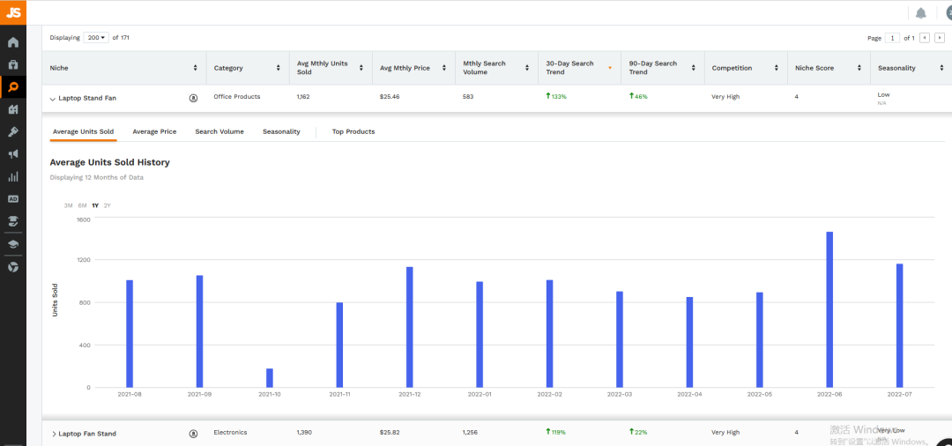Screen dimensions: 952x446
Task: Sort by the Category column arrows
Action: [278, 68]
